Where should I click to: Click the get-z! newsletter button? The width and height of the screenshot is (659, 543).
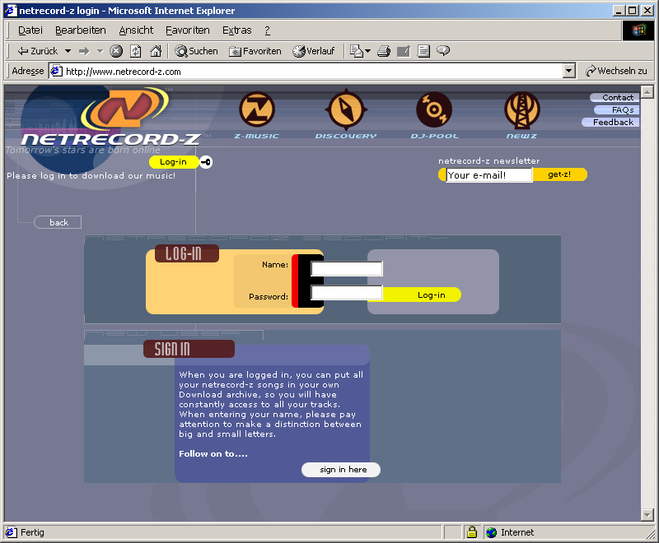tap(559, 174)
